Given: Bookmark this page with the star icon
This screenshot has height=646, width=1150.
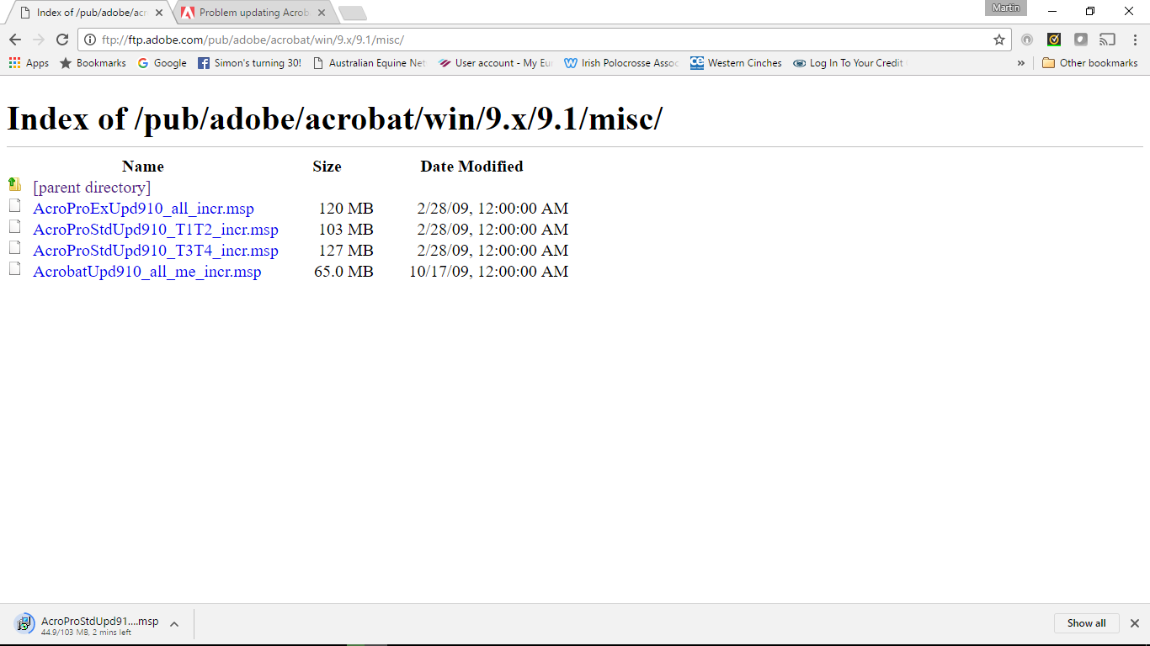Looking at the screenshot, I should 999,40.
